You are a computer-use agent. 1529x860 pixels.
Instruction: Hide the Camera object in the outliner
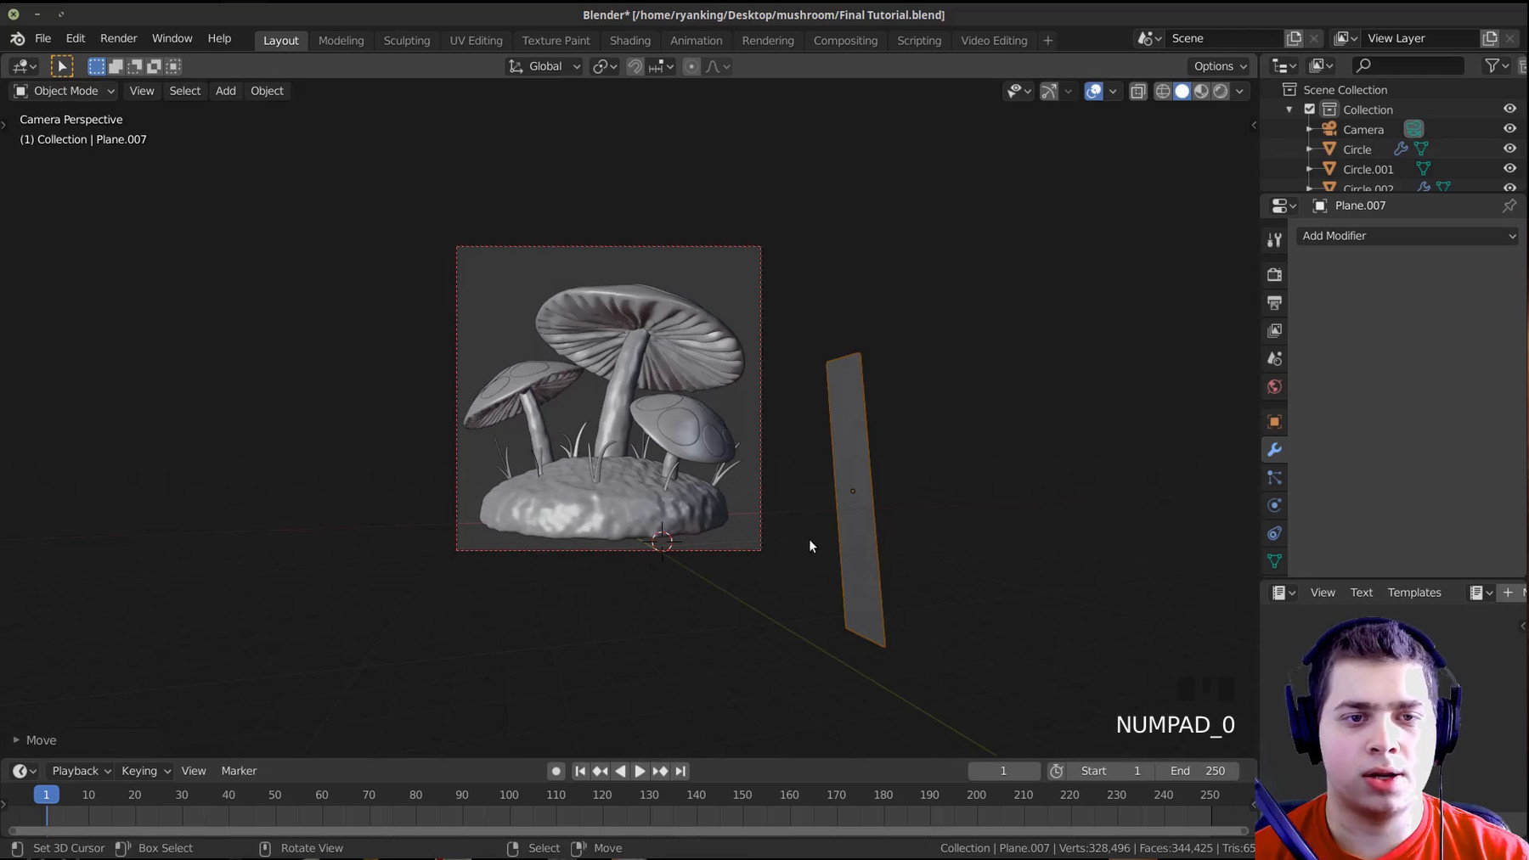pyautogui.click(x=1509, y=128)
